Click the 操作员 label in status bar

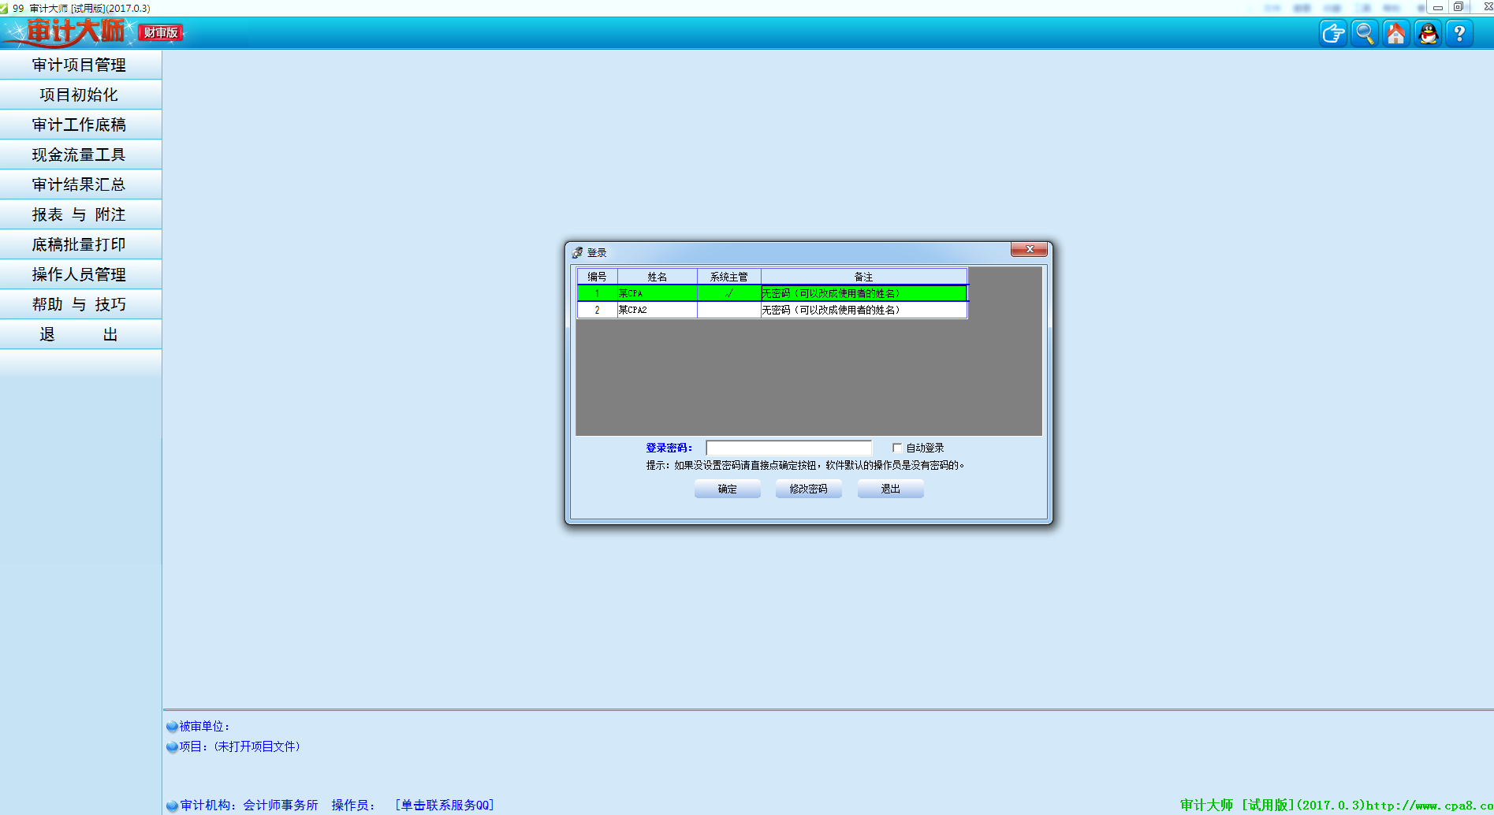353,805
